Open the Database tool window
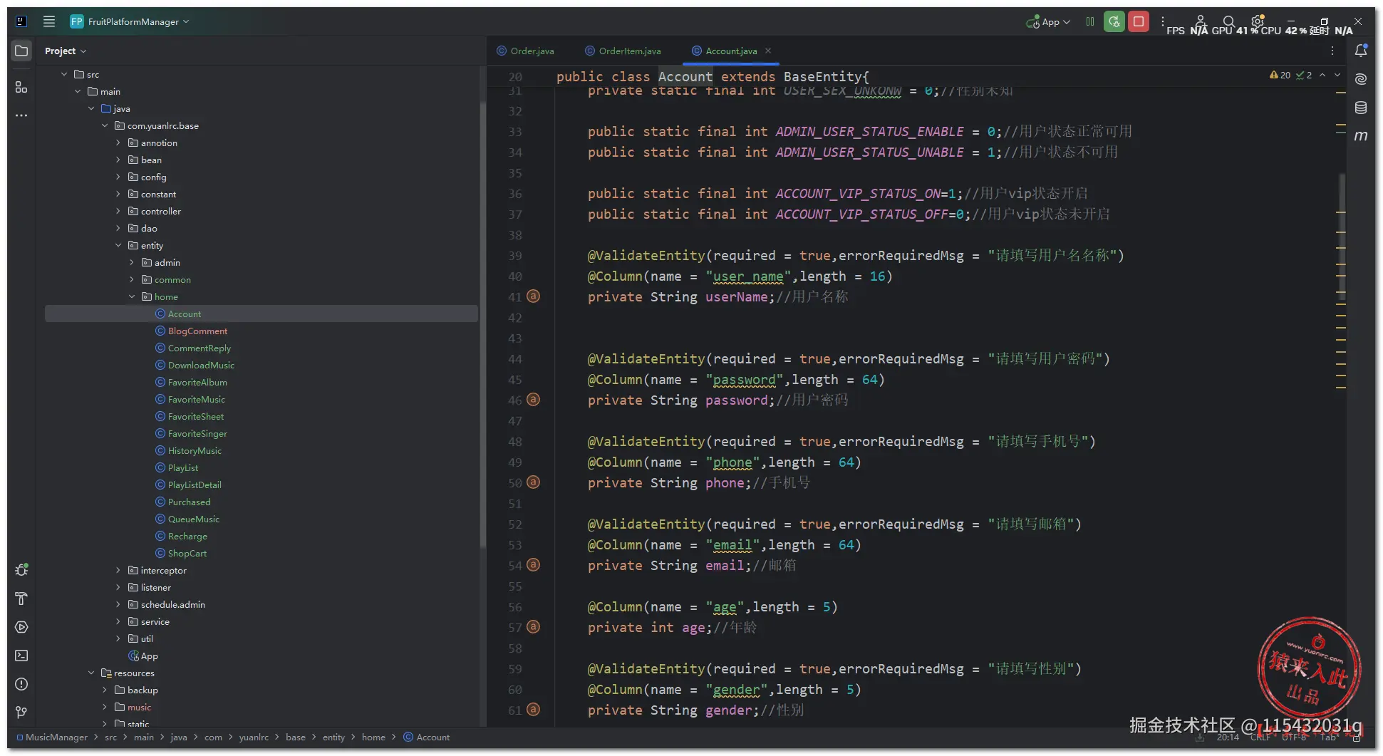 tap(1361, 108)
